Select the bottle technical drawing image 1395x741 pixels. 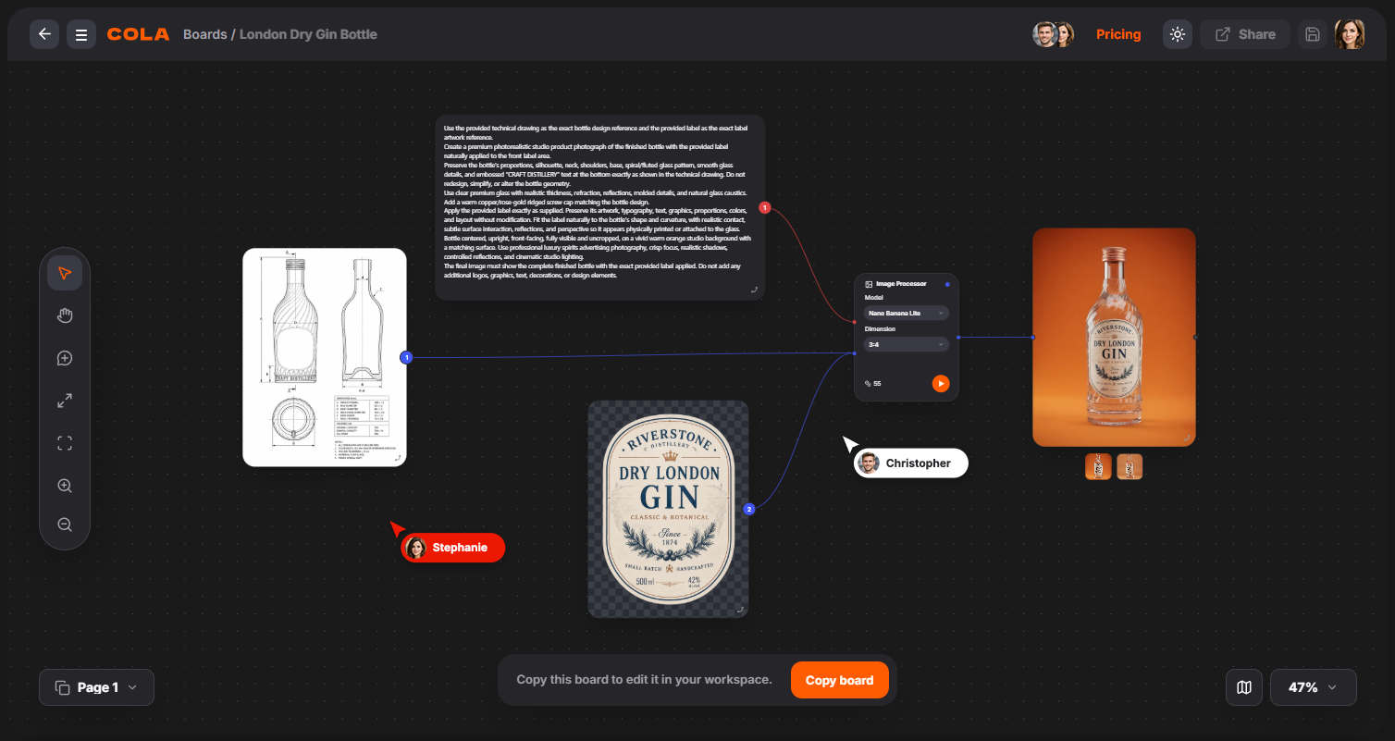tap(325, 357)
